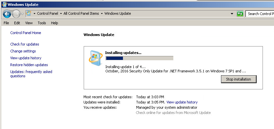The width and height of the screenshot is (274, 129).
Task: Click the Back navigation arrow
Action: [7, 14]
